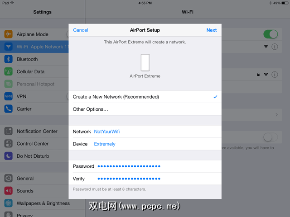The image size is (290, 217).
Task: Expand the Other… network row chevron
Action: 277,115
